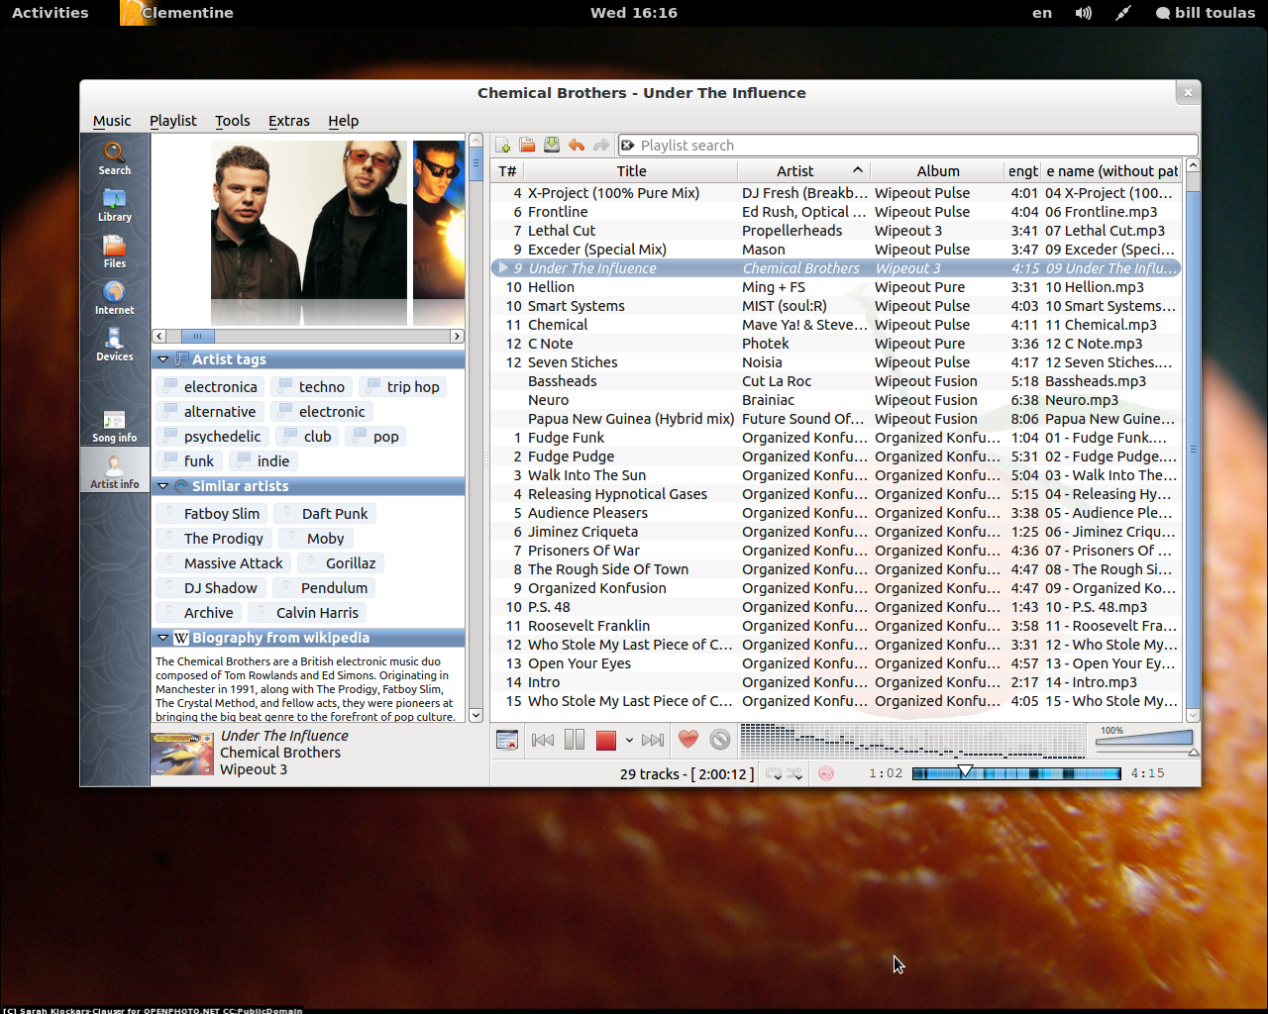Open similar artist Daft Punk
Image resolution: width=1268 pixels, height=1014 pixels.
pos(325,514)
